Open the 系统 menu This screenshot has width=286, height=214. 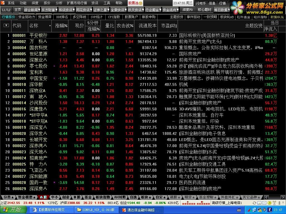point(11,3)
